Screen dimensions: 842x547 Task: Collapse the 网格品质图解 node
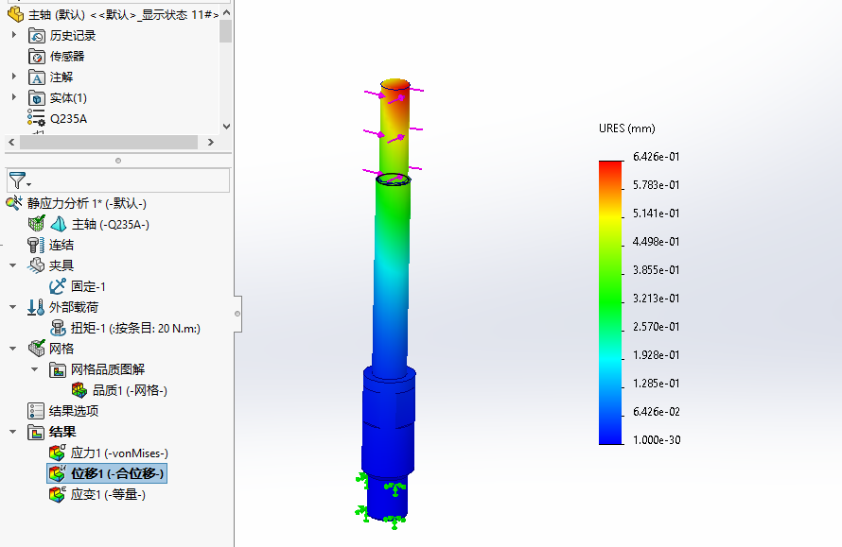click(x=35, y=369)
